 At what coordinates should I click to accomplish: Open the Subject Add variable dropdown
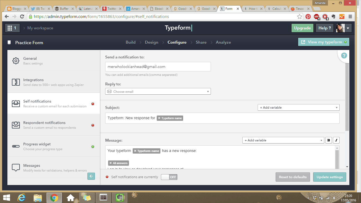tap(299, 108)
